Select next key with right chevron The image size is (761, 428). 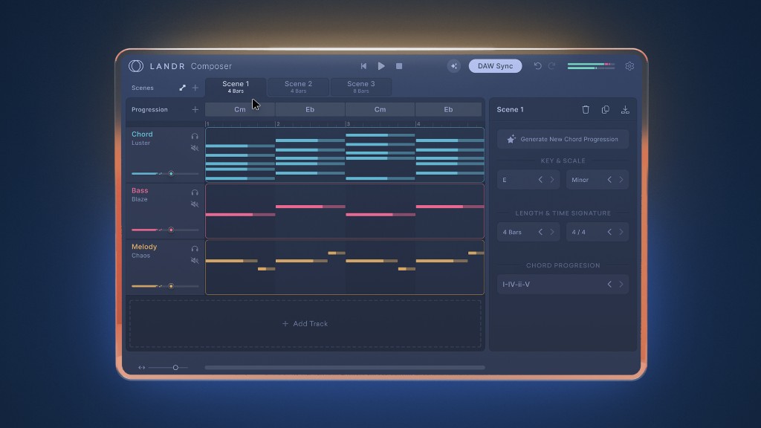pos(551,180)
